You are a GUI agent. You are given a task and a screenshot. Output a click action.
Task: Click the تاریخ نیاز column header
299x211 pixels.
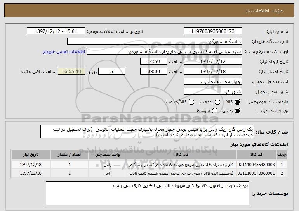pyautogui.click(x=31, y=155)
